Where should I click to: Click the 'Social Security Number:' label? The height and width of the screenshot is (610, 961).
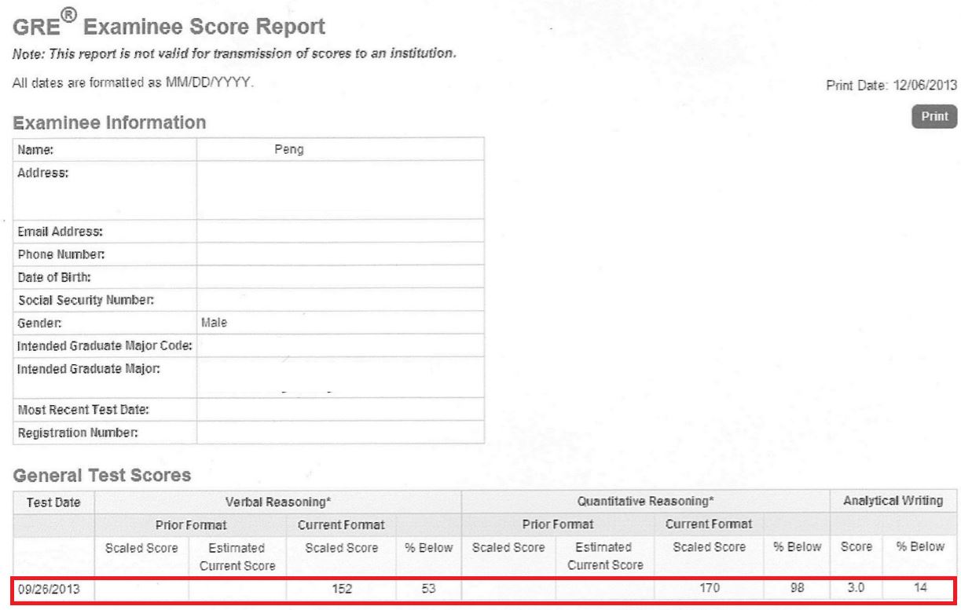pos(85,300)
